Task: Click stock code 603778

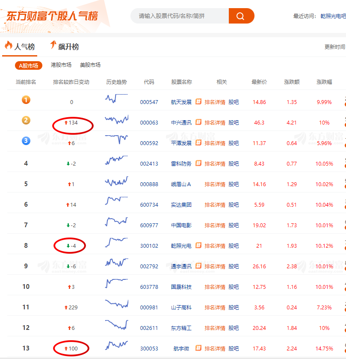Action: tap(149, 287)
